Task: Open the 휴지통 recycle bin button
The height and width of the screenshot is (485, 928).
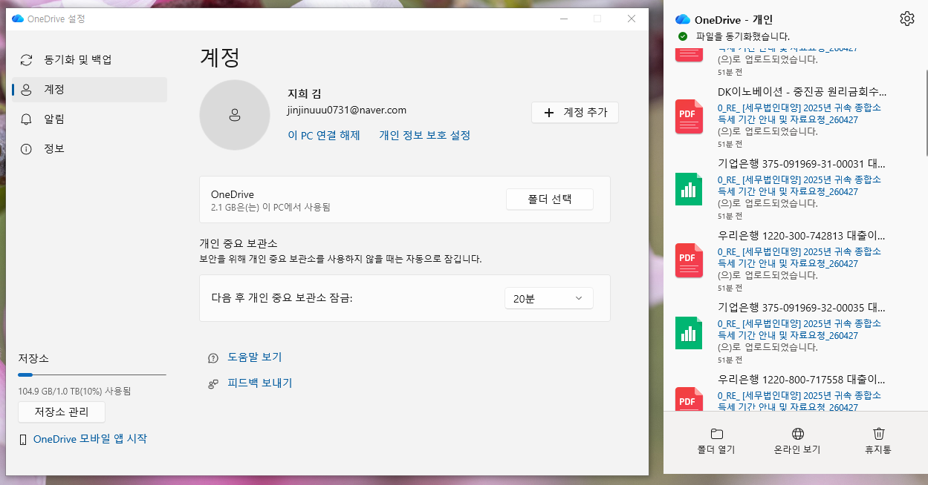Action: coord(878,441)
